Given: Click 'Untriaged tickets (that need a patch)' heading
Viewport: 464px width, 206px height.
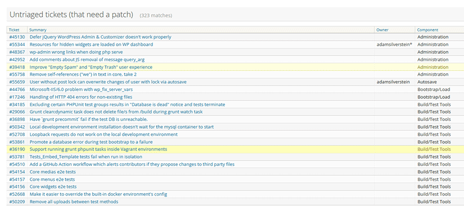Looking at the screenshot, I should 71,14.
